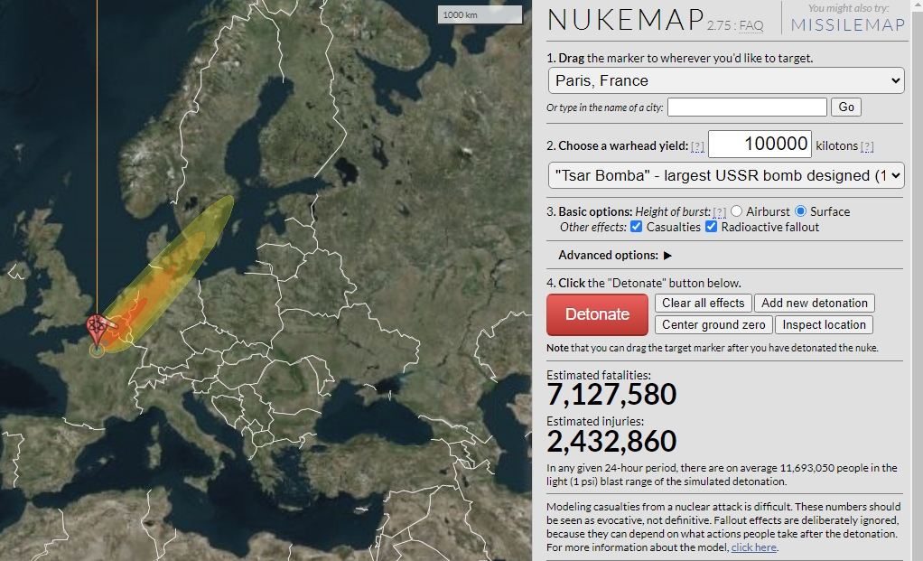The width and height of the screenshot is (923, 561).
Task: Open the MISSILEMAP link
Action: coord(848,24)
